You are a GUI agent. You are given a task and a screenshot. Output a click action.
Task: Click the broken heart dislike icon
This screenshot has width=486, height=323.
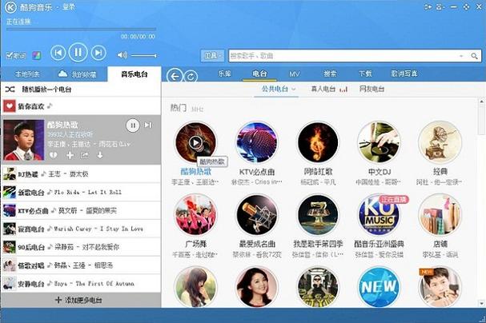54,155
